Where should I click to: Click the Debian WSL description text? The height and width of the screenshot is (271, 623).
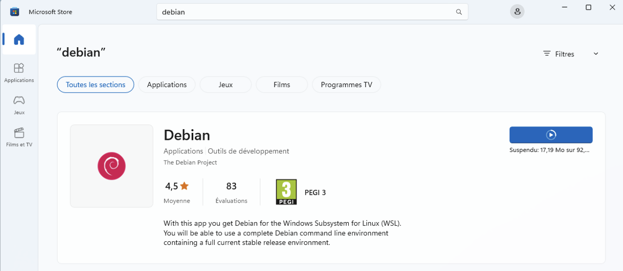(283, 233)
